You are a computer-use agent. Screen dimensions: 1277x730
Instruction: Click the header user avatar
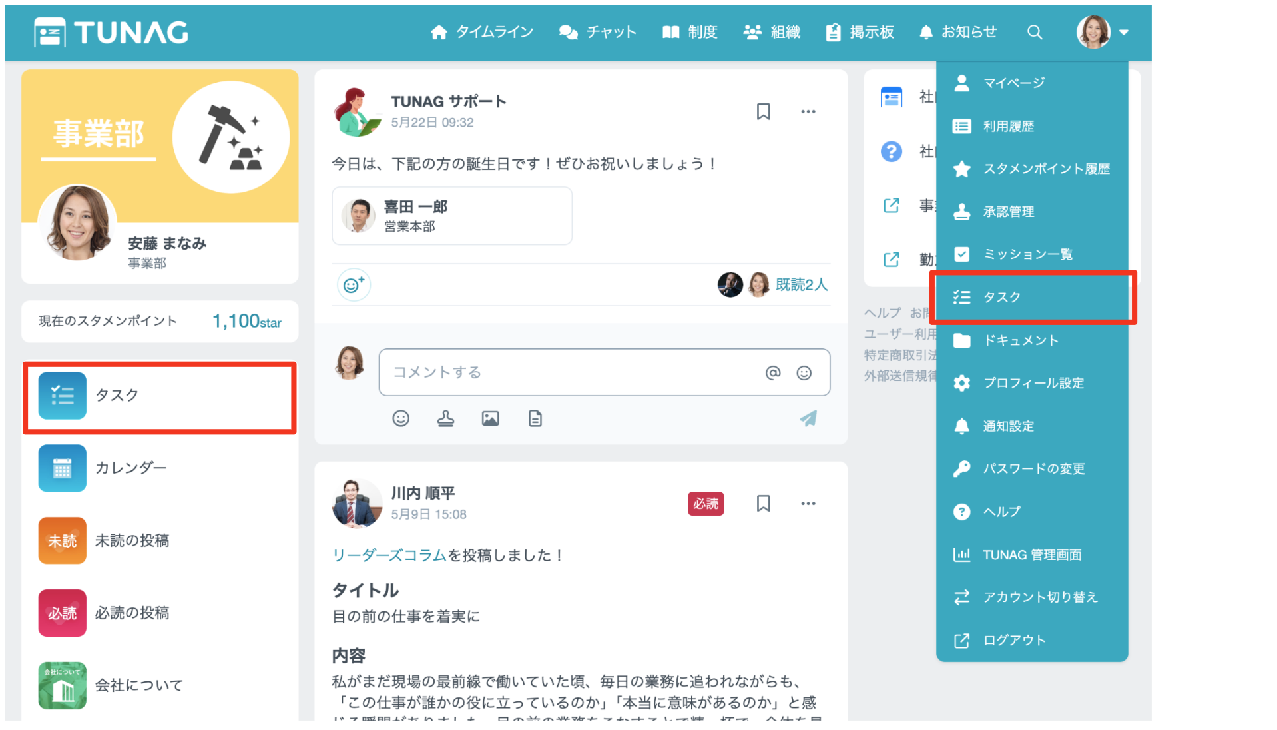(1093, 32)
